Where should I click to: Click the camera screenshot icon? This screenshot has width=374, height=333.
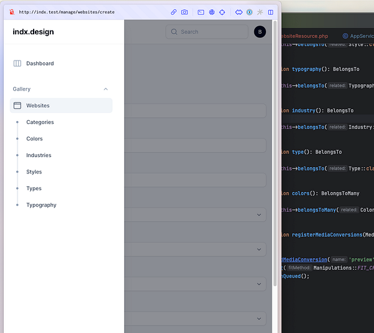click(185, 12)
